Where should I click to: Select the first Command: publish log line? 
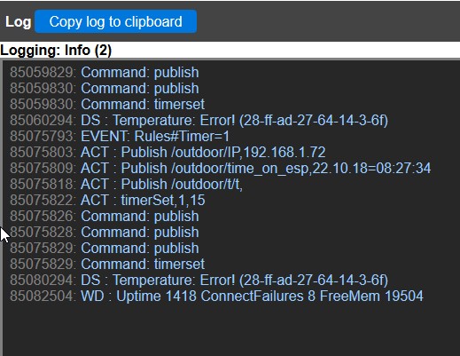click(x=105, y=72)
